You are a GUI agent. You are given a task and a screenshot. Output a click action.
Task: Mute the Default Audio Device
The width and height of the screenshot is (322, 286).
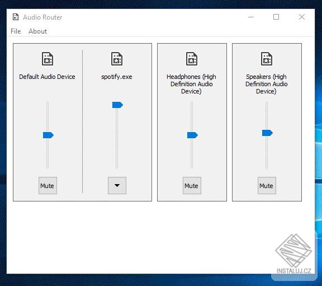click(x=48, y=185)
